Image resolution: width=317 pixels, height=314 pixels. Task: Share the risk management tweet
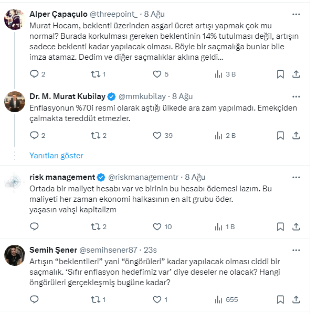pyautogui.click(x=296, y=227)
